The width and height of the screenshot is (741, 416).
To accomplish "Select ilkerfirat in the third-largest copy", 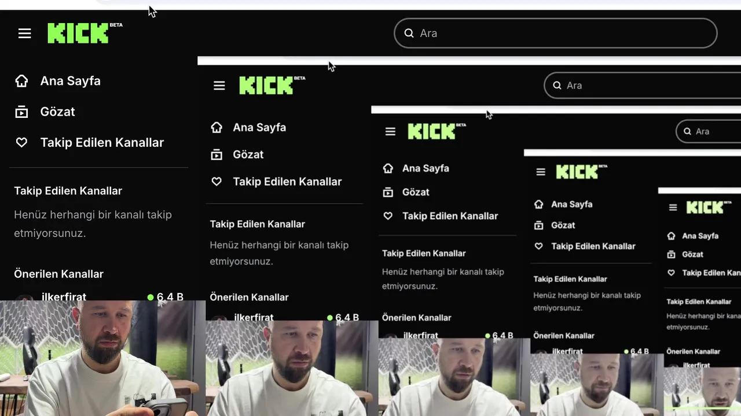I will point(421,335).
